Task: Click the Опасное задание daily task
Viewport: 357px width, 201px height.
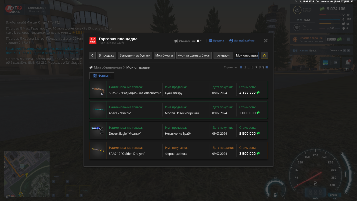Action: [x=311, y=39]
